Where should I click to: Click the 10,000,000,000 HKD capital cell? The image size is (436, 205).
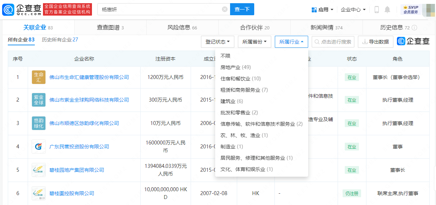click(165, 193)
